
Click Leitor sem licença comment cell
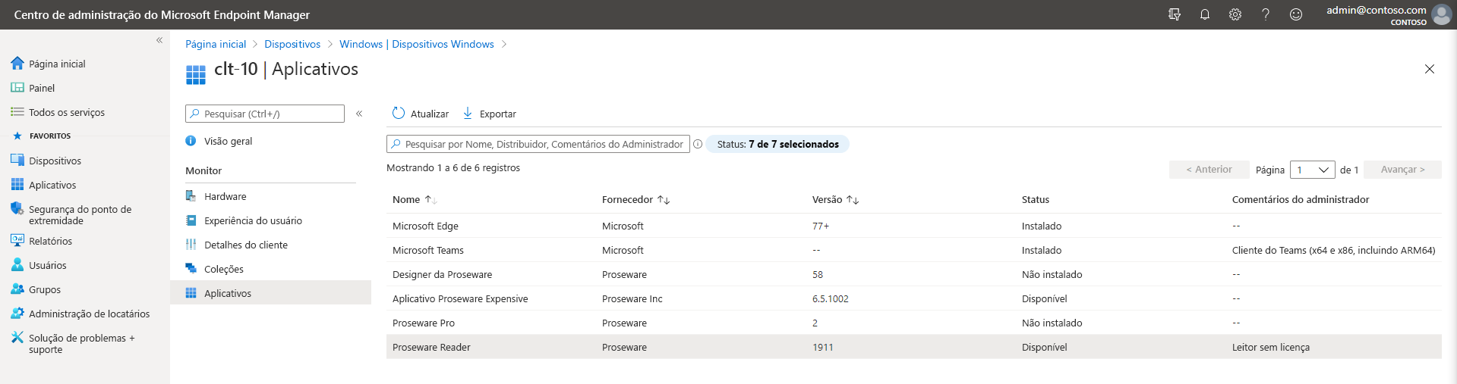coord(1271,347)
